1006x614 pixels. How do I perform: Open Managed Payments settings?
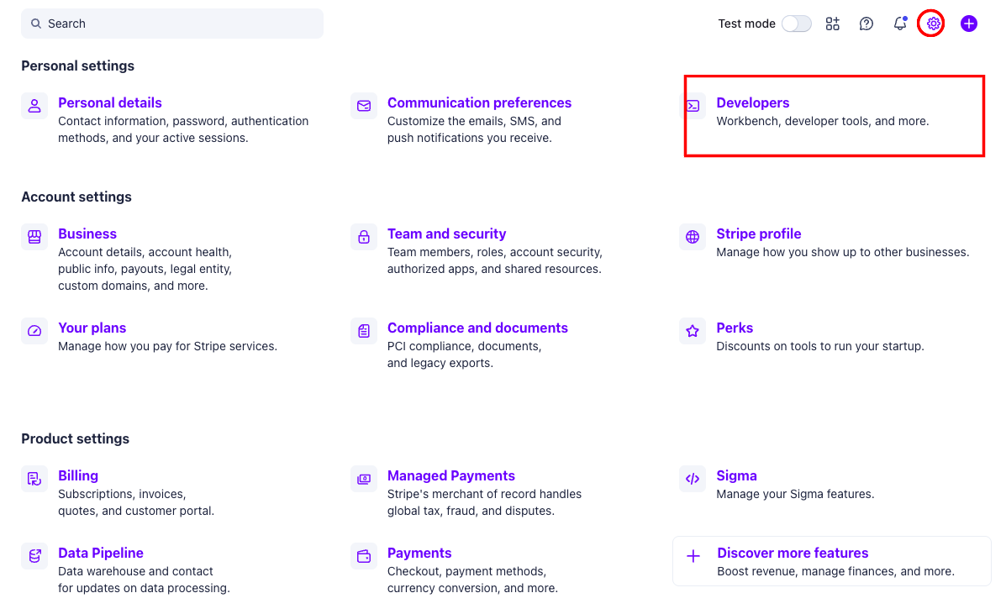pos(450,475)
